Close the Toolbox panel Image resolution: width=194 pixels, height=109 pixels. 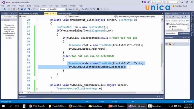click(x=16, y=14)
